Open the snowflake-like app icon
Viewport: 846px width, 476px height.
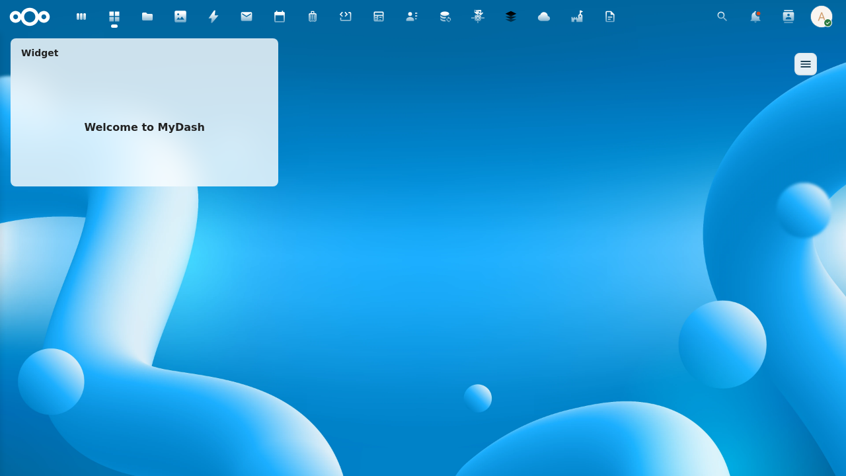point(478,17)
